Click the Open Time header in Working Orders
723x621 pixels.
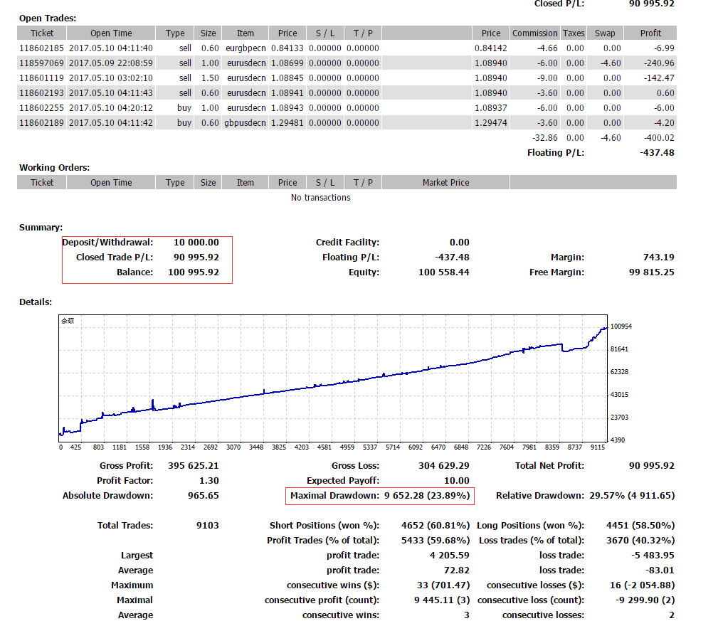pyautogui.click(x=111, y=183)
